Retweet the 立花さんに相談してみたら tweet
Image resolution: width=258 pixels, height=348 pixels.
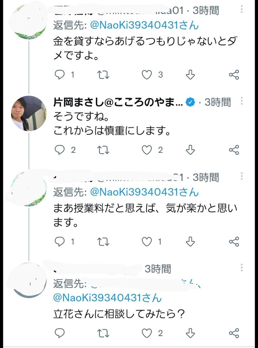[103, 333]
